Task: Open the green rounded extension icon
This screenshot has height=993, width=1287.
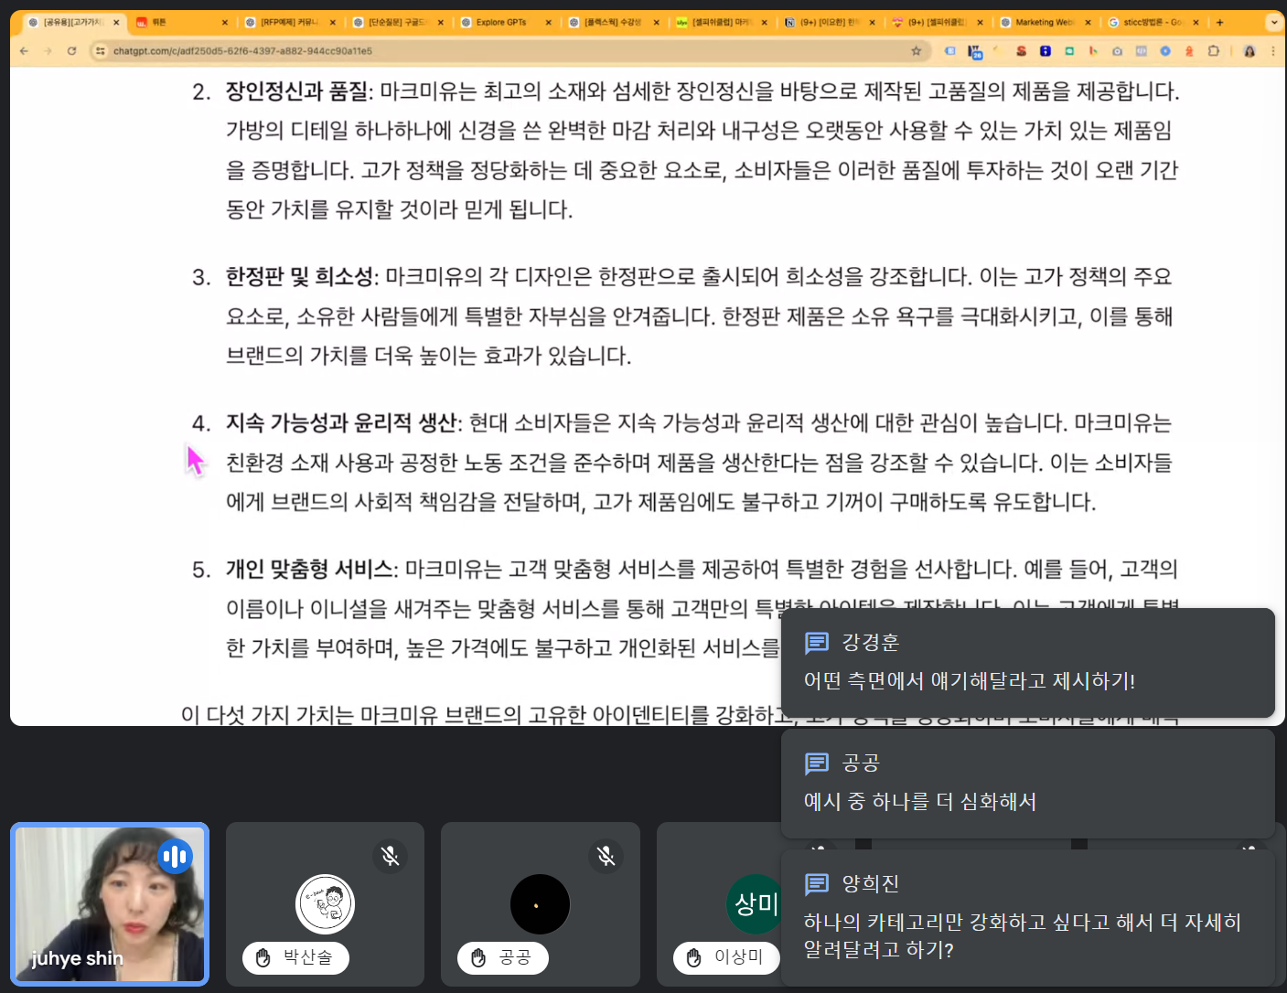Action: [1069, 51]
